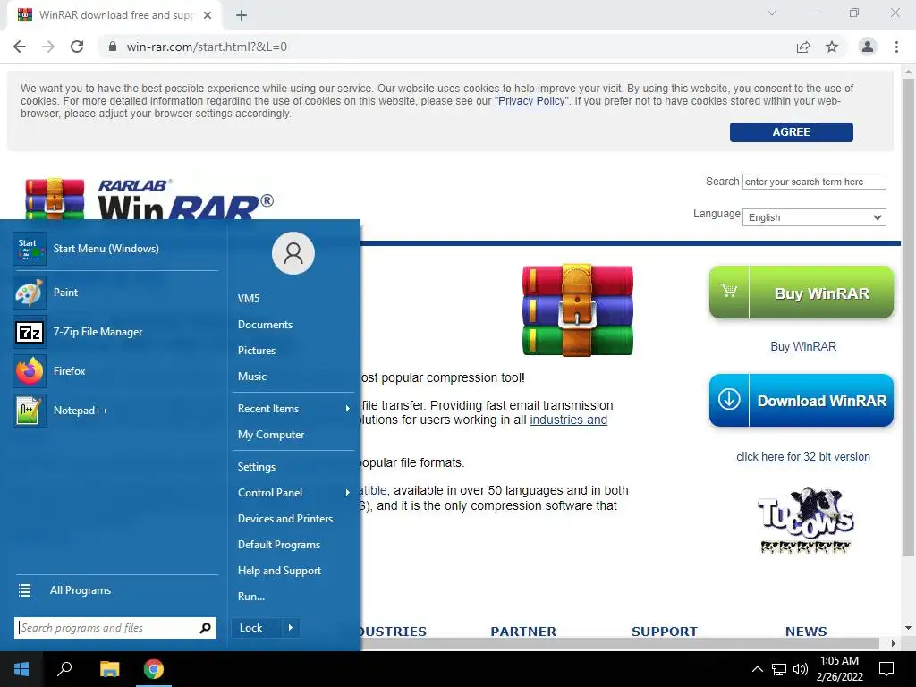Click the Windows Start button on taskbar
This screenshot has height=687, width=916.
[x=21, y=669]
